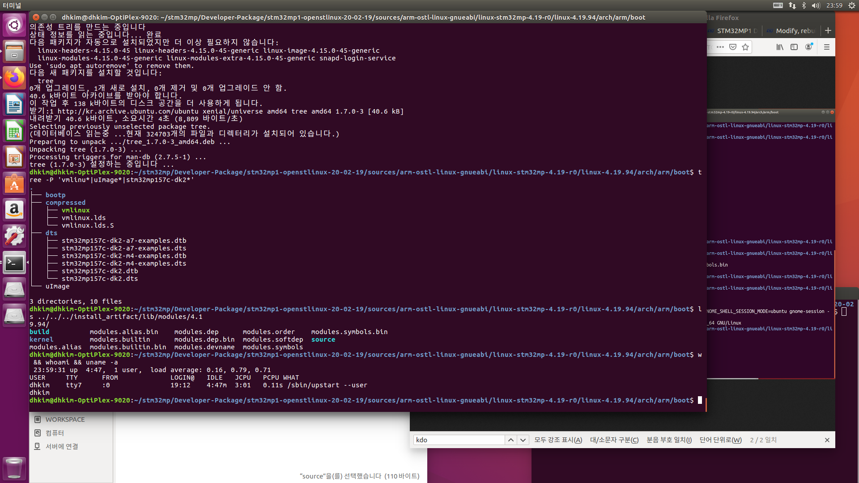The image size is (859, 483).
Task: Open Ubuntu Dash search from launcher
Action: (x=14, y=25)
